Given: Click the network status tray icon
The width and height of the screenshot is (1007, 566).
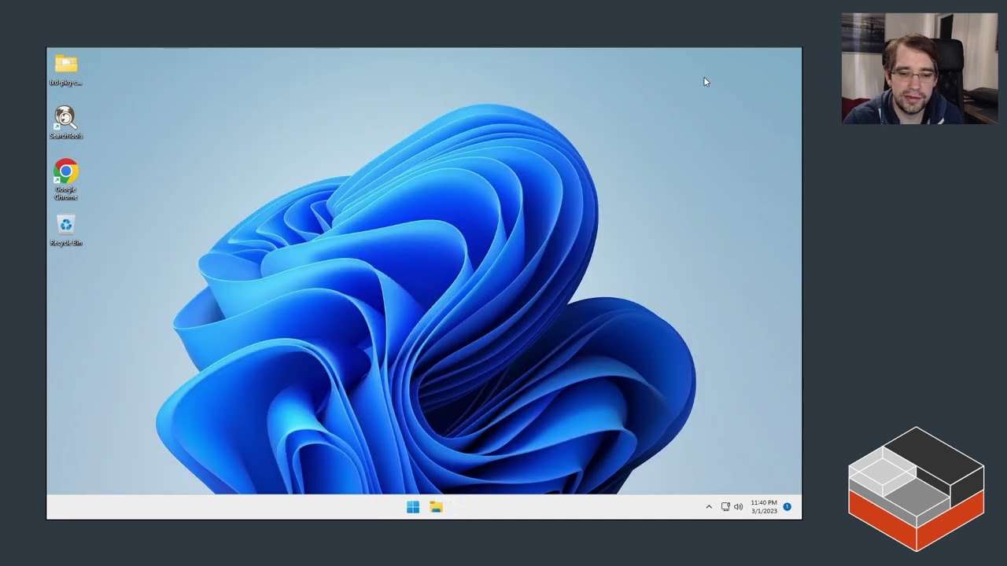Looking at the screenshot, I should click(x=725, y=507).
